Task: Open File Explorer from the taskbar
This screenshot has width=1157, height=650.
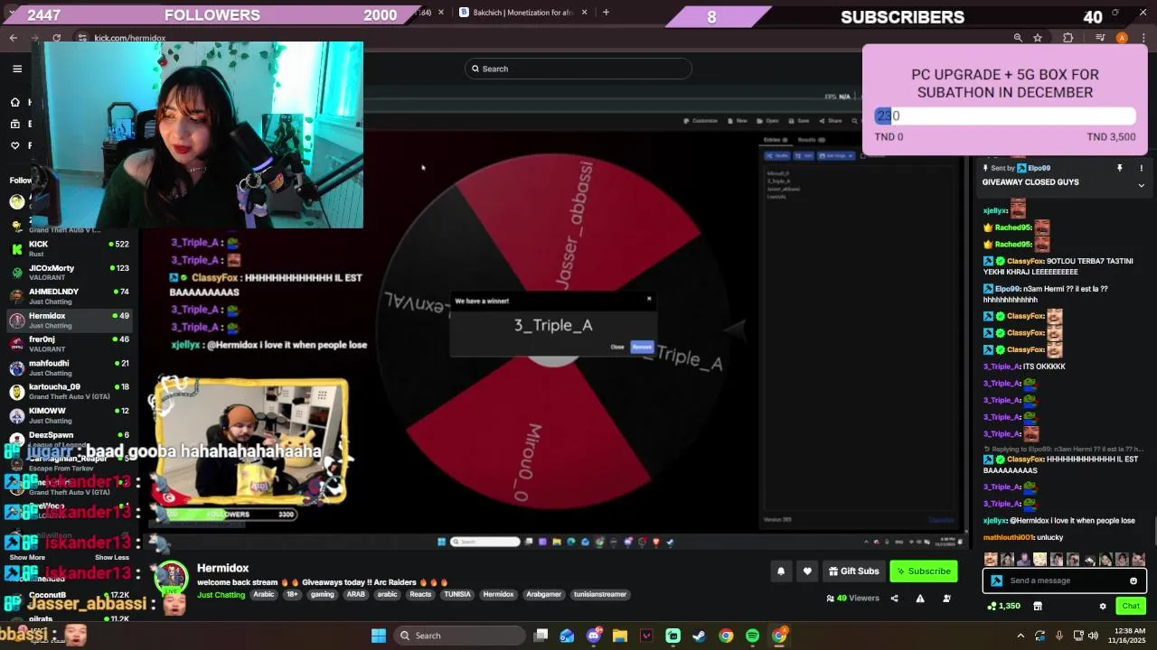Action: pos(620,636)
